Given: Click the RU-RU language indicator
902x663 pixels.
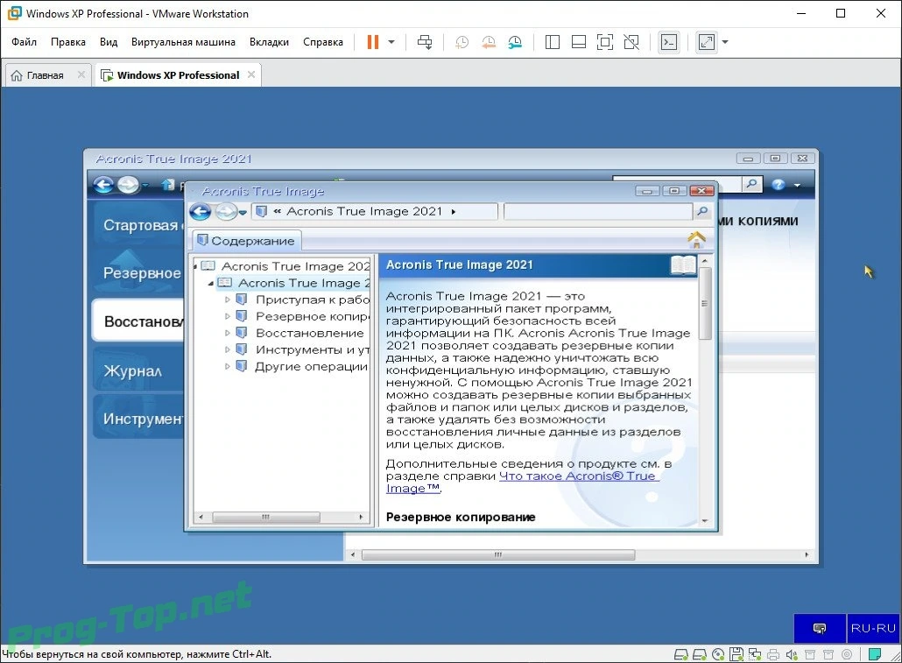Looking at the screenshot, I should (x=873, y=628).
